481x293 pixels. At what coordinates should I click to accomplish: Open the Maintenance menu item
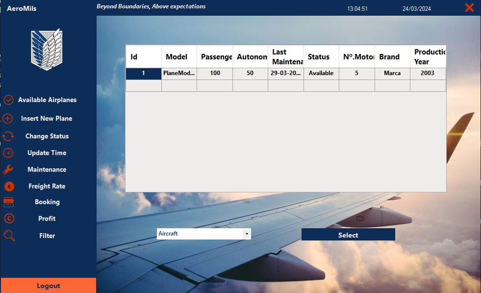[x=47, y=170]
